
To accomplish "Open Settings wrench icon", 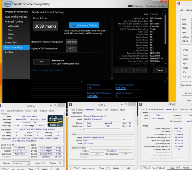I will (147, 6).
